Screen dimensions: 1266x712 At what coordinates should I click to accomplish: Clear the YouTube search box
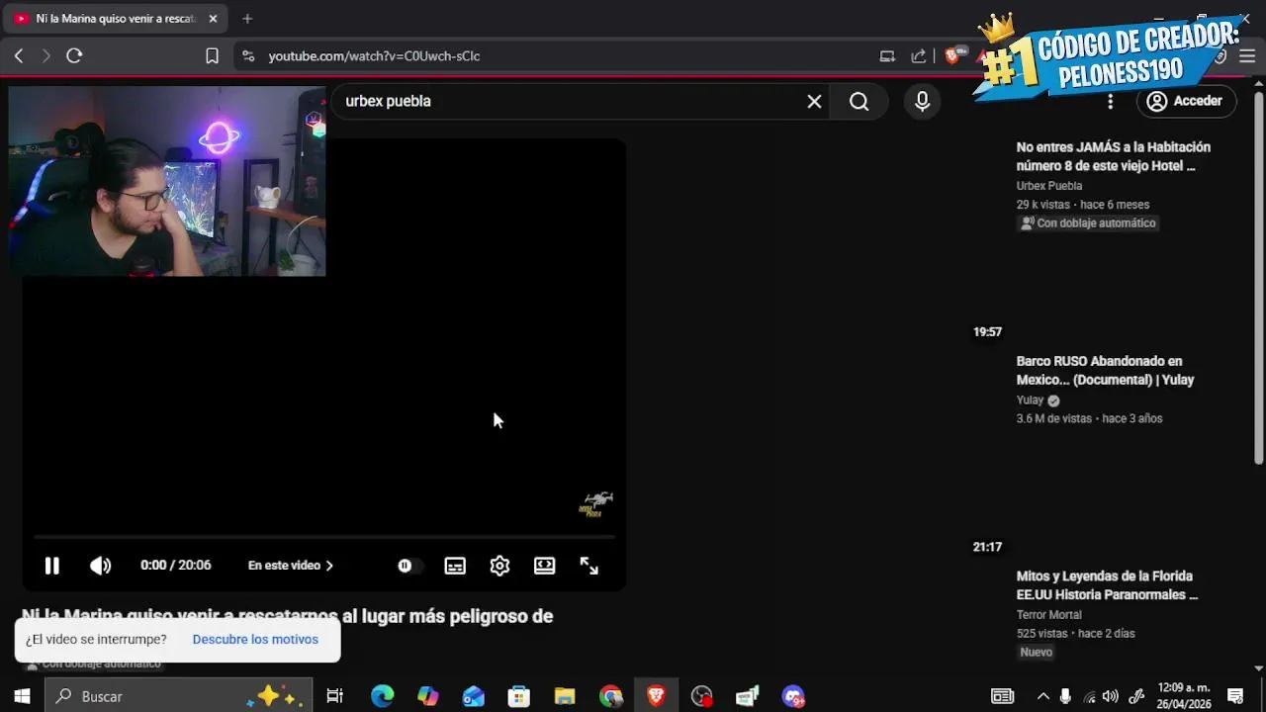pos(814,101)
